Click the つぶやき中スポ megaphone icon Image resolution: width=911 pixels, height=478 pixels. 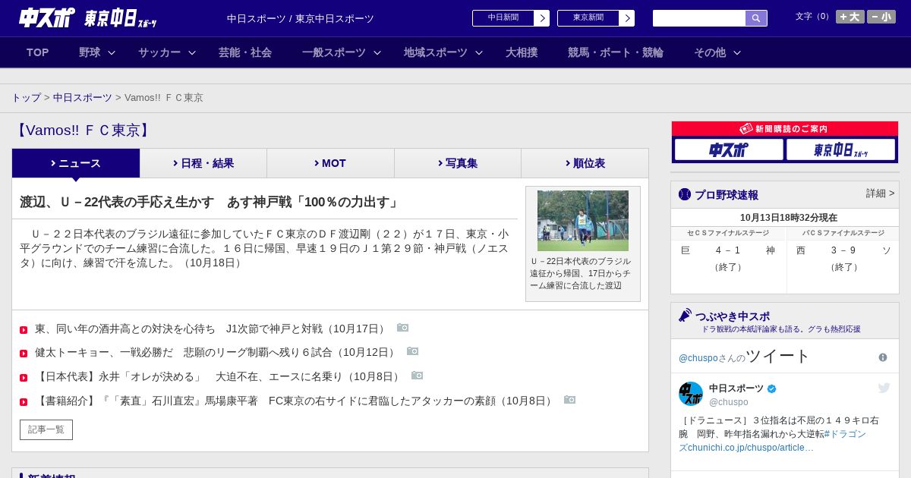[685, 315]
